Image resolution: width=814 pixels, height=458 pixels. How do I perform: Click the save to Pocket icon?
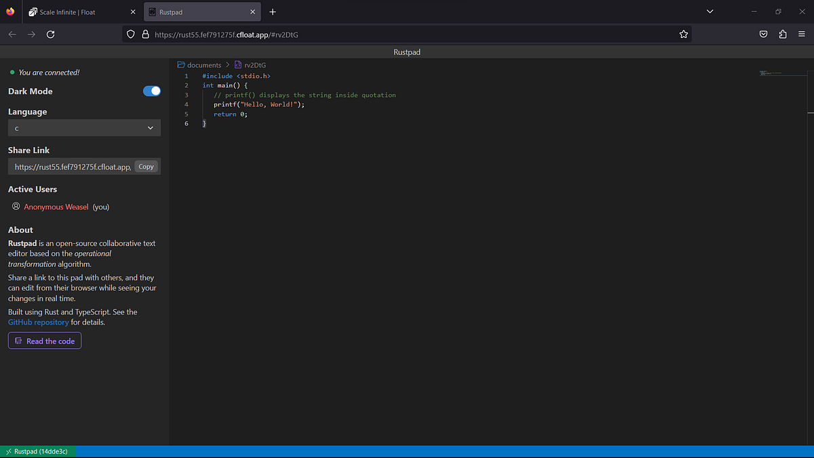coord(763,34)
